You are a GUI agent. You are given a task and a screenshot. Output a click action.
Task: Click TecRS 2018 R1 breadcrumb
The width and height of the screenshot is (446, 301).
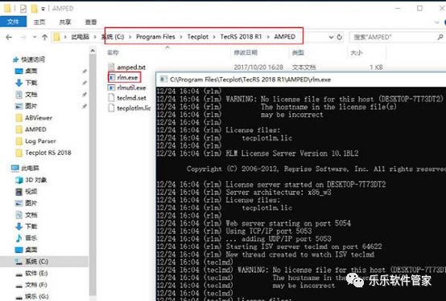241,37
